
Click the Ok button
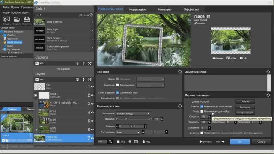tap(240, 142)
